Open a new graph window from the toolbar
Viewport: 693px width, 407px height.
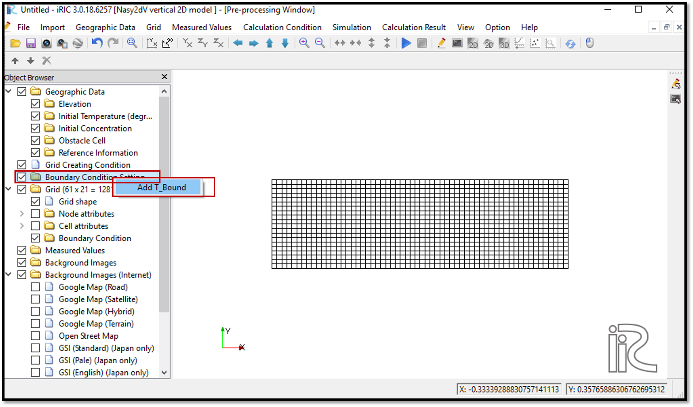click(x=519, y=43)
